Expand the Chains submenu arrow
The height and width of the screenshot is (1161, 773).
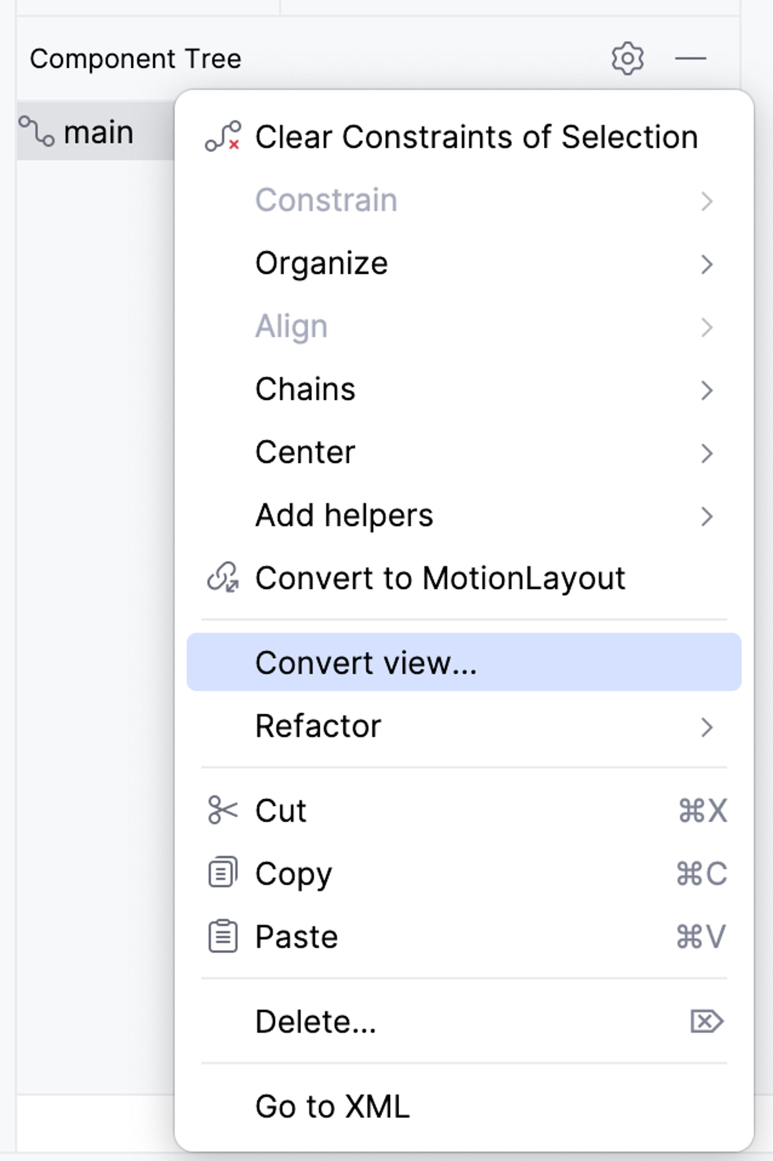[707, 390]
